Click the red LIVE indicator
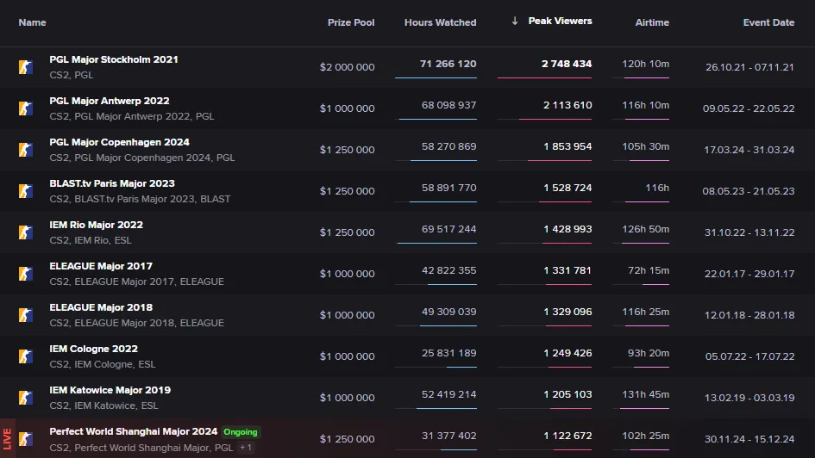 (x=7, y=439)
